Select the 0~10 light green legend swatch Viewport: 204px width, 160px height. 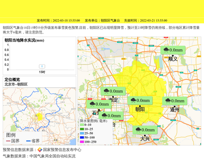[82, 125]
